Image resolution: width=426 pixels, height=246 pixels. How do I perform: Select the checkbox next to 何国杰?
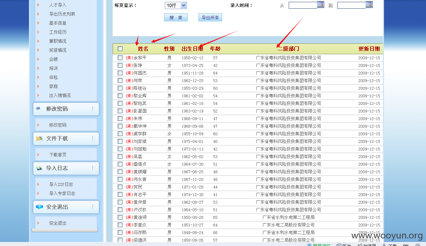pos(120,73)
